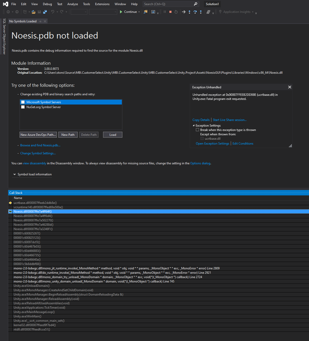Screen dimensions: 309x341
Task: Open the Debug menu
Action: (47, 4)
